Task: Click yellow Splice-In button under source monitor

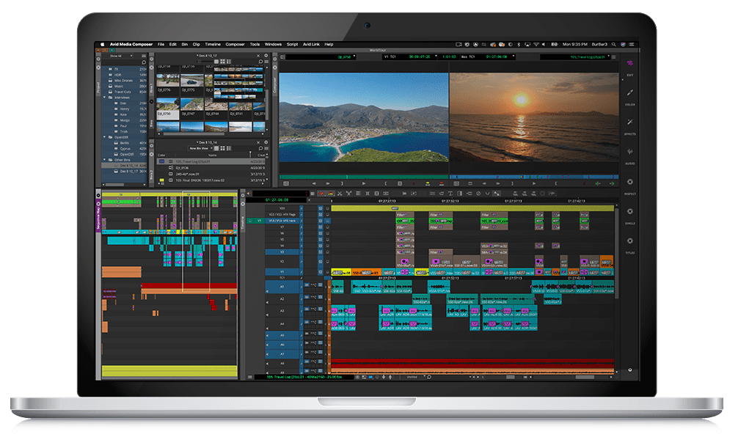Action: click(x=428, y=183)
